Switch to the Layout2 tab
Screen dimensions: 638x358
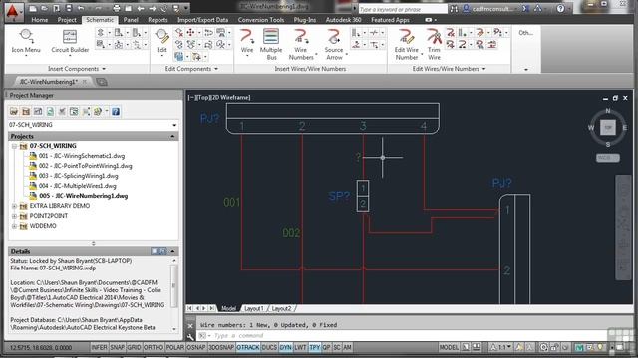[281, 309]
